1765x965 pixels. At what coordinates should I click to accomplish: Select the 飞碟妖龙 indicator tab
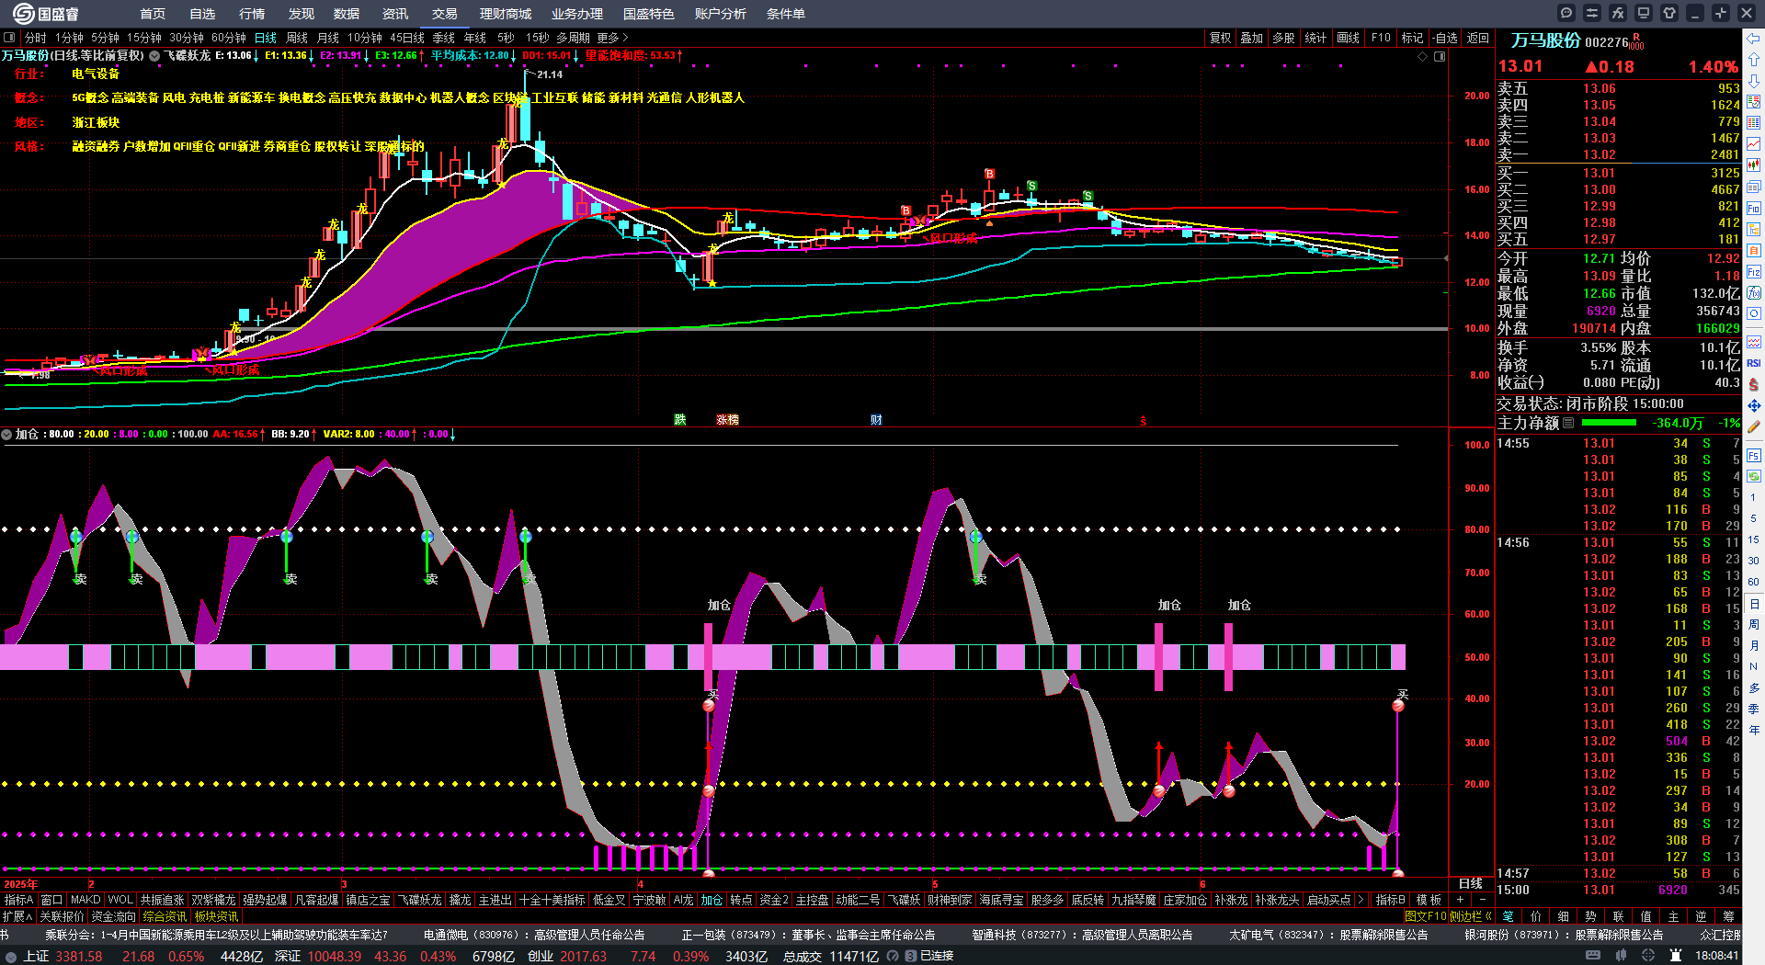(420, 900)
